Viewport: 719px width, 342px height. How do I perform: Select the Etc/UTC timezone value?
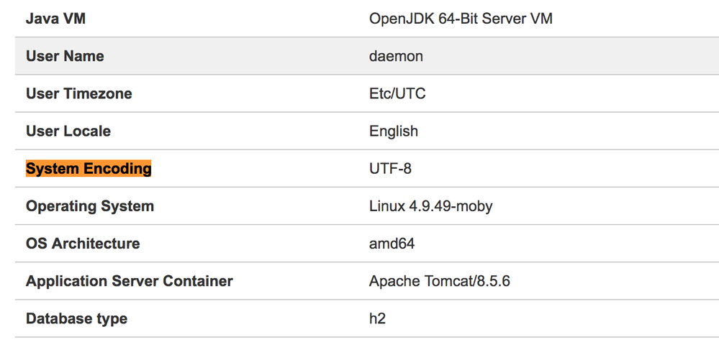tap(397, 93)
